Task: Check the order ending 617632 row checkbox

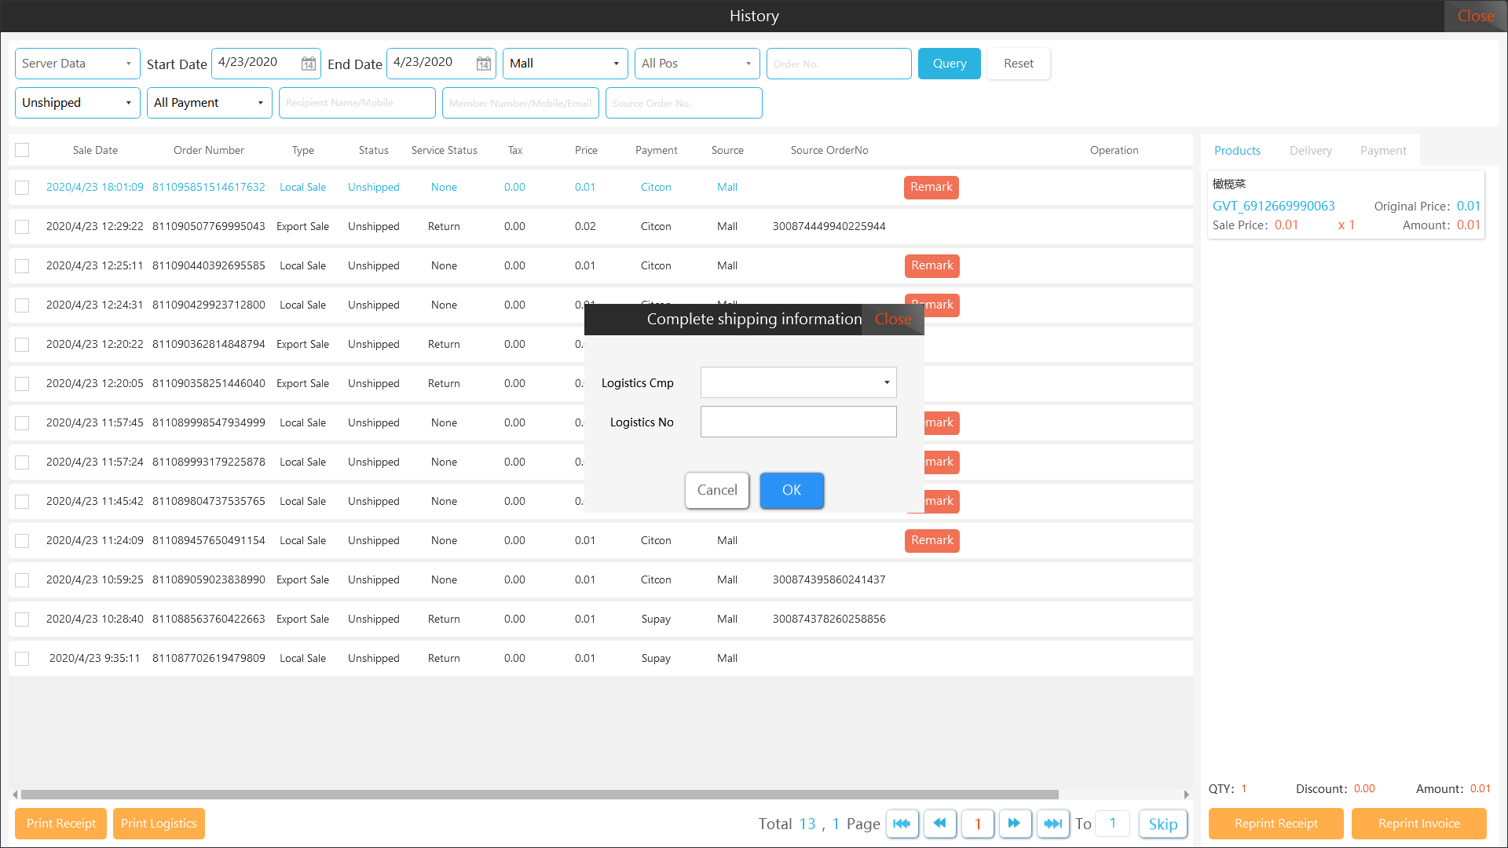Action: click(x=22, y=188)
